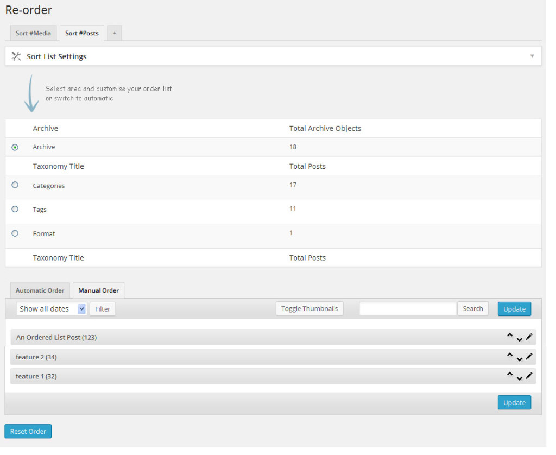556x455 pixels.
Task: Edit 'feature 1 (32)' pencil icon
Action: [538, 382]
